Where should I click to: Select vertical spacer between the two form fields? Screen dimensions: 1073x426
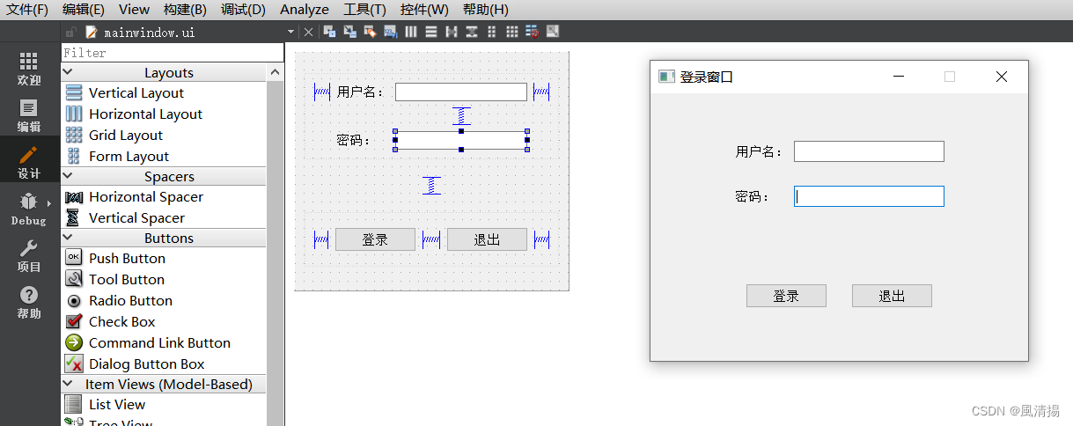point(461,116)
